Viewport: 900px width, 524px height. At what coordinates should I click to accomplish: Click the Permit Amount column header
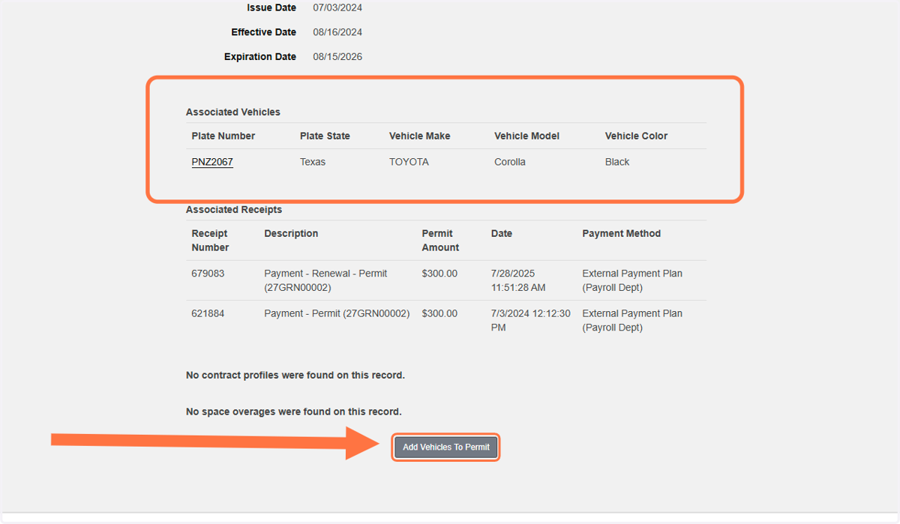[x=440, y=240]
